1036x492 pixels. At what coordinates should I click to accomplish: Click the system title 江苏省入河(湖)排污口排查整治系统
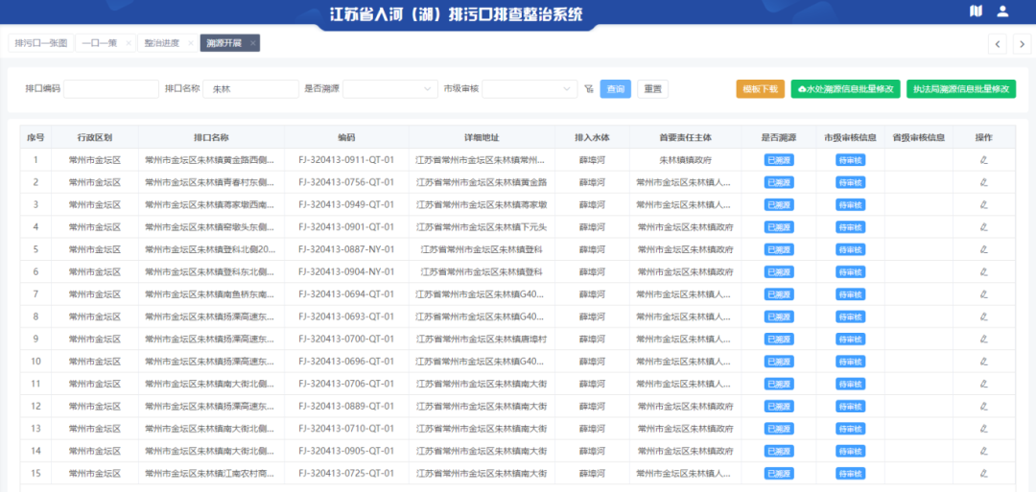(x=456, y=13)
